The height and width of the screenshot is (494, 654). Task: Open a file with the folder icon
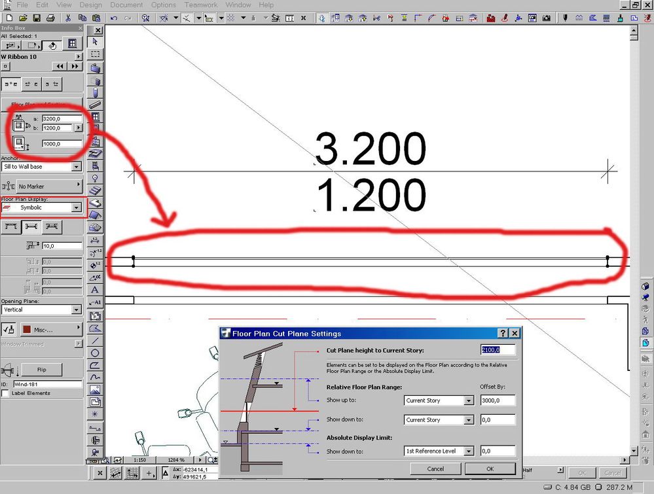click(23, 18)
